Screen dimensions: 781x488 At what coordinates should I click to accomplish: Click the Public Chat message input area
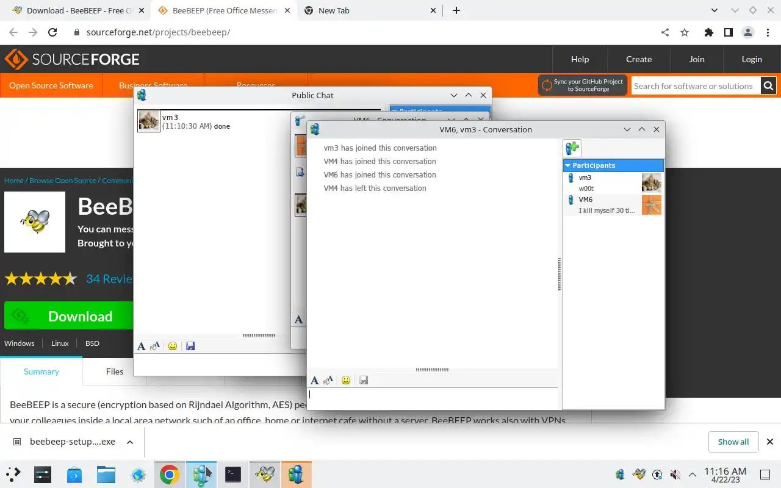(212, 364)
